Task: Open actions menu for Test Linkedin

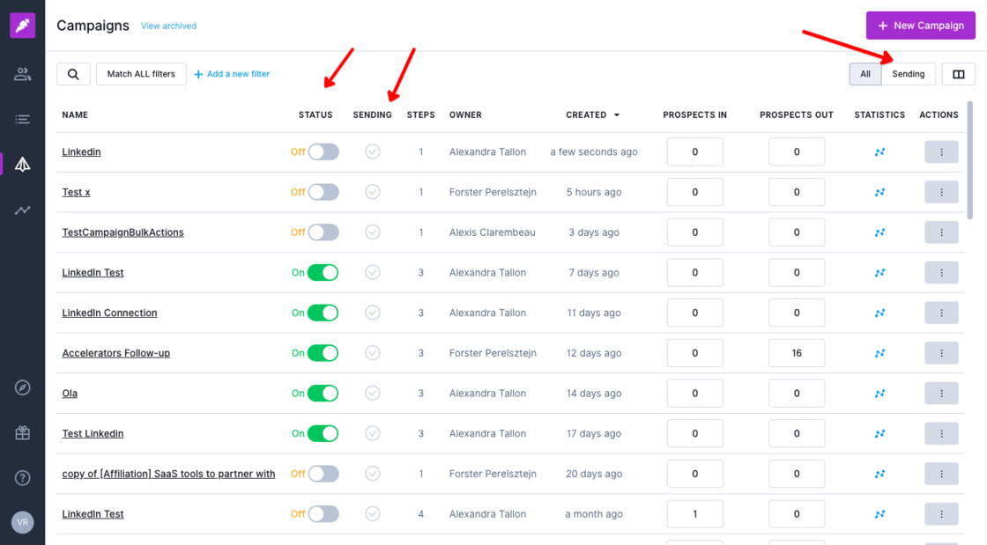Action: [x=941, y=433]
